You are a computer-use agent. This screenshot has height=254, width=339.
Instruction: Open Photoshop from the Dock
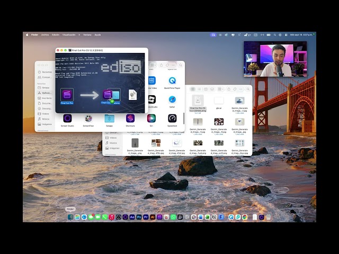tap(139, 217)
